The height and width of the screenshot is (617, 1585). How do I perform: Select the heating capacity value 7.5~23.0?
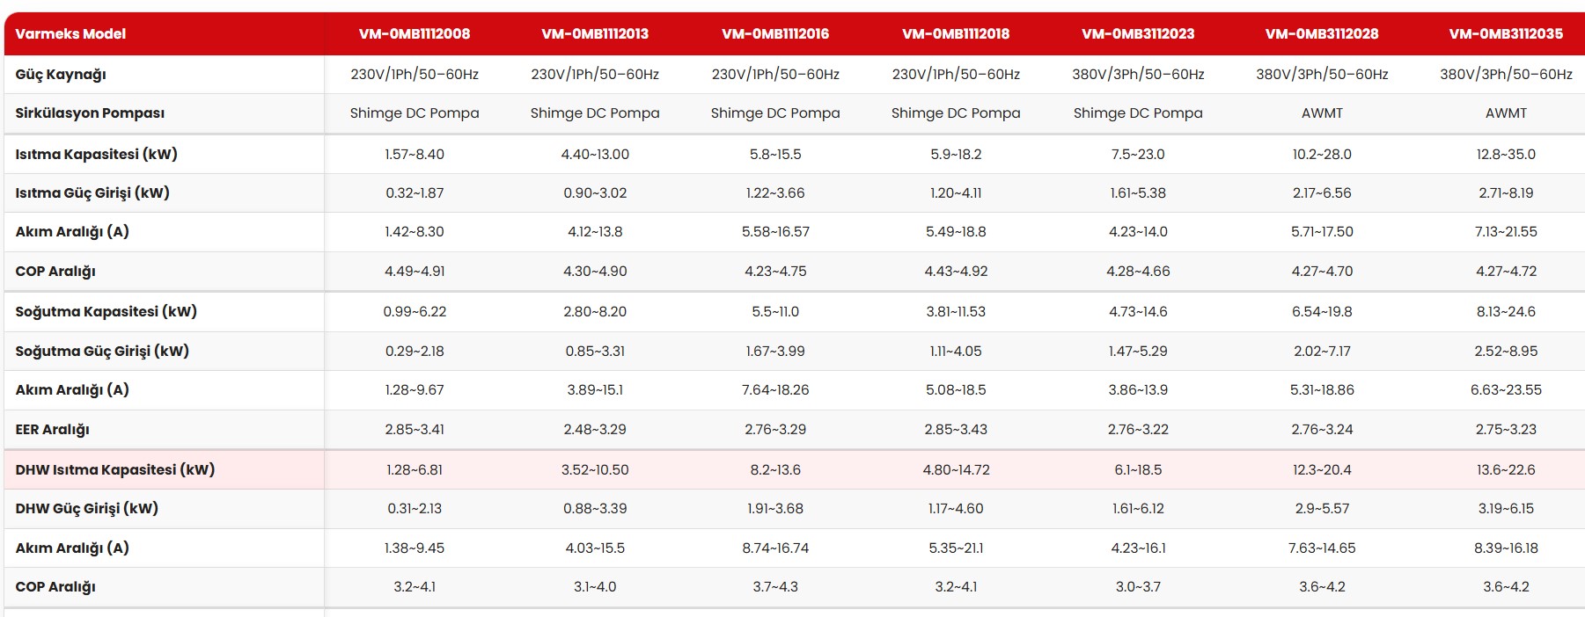pyautogui.click(x=1138, y=155)
